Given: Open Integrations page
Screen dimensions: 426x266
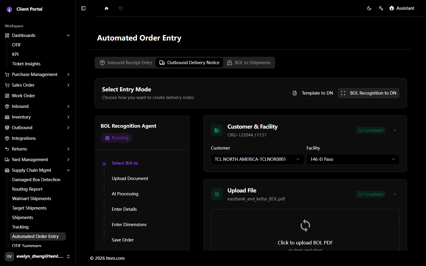Looking at the screenshot, I should (38, 138).
